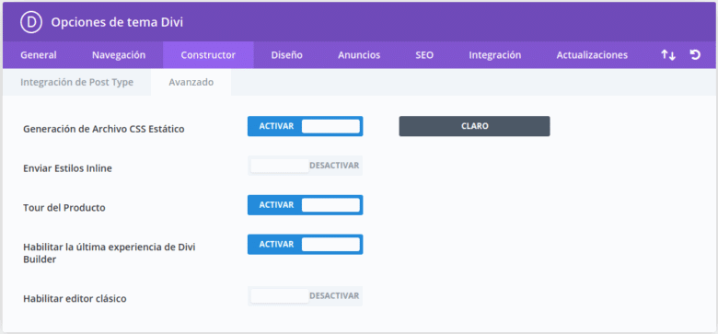Open the Actualizaciones tab
Image resolution: width=718 pixels, height=334 pixels.
(592, 55)
